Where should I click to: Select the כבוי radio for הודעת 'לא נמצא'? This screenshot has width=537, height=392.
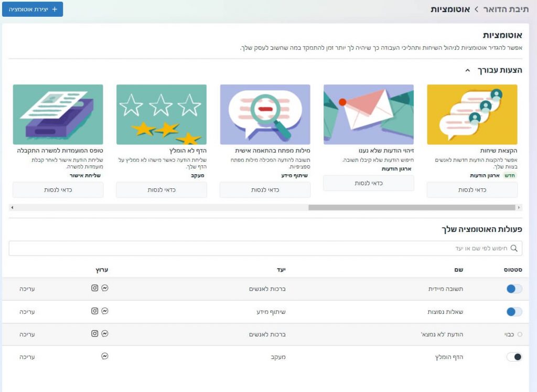coord(519,334)
